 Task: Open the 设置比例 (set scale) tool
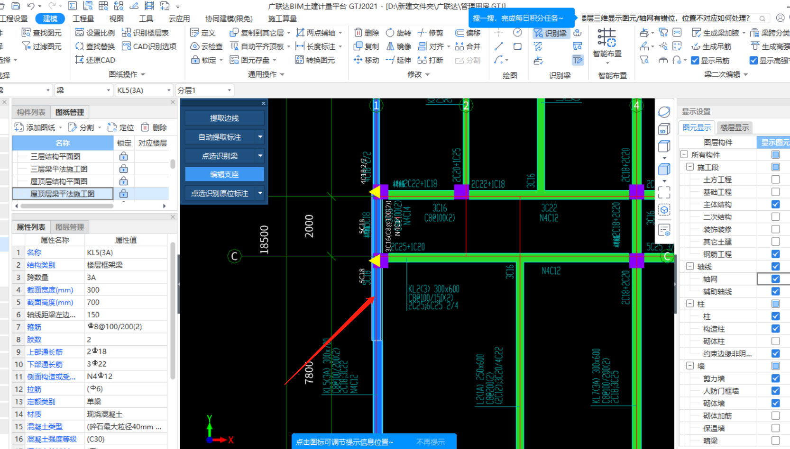[x=95, y=33]
